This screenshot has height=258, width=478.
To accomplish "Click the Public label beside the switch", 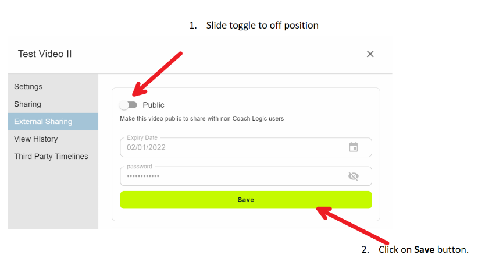I will coord(154,105).
